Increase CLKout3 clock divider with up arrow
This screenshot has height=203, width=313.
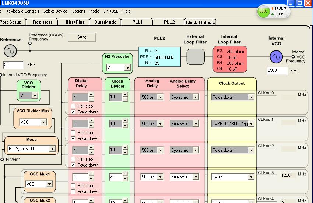[x=125, y=174]
